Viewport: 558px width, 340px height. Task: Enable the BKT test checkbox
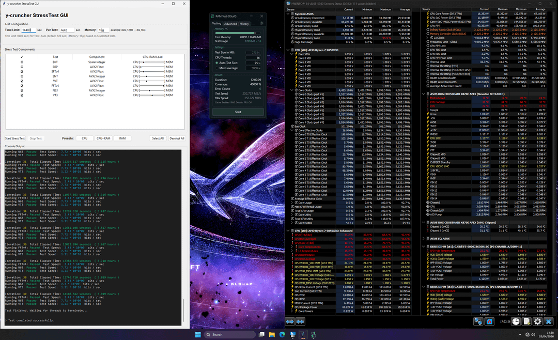(22, 61)
